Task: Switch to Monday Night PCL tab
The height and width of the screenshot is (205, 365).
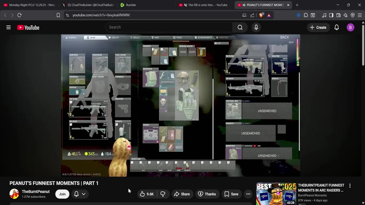Action: click(29, 5)
